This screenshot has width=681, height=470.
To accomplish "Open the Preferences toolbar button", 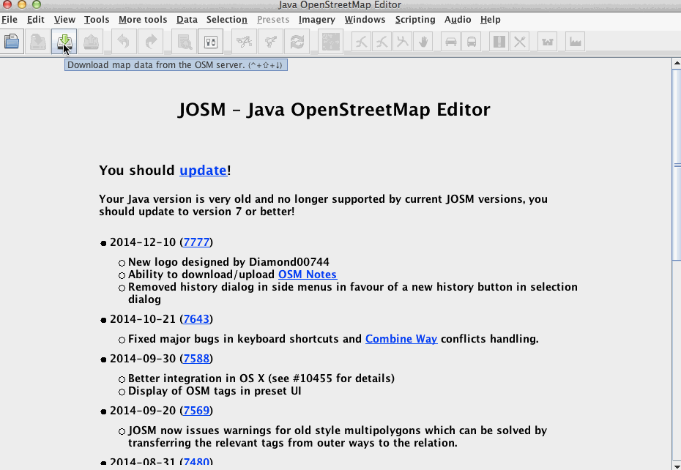I will point(210,42).
